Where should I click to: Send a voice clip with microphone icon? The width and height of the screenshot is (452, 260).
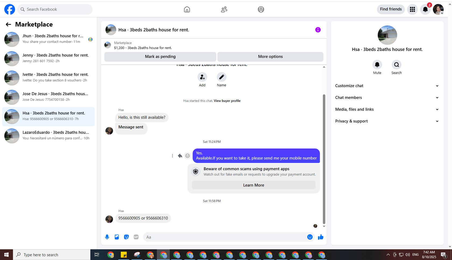point(107,237)
